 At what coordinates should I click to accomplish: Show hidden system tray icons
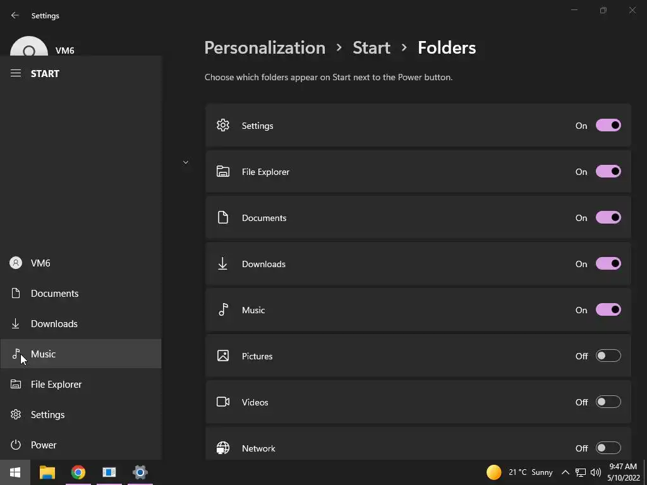[x=565, y=472]
